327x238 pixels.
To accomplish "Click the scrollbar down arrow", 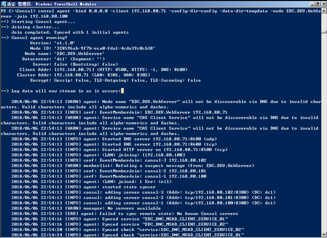I will tap(324, 235).
